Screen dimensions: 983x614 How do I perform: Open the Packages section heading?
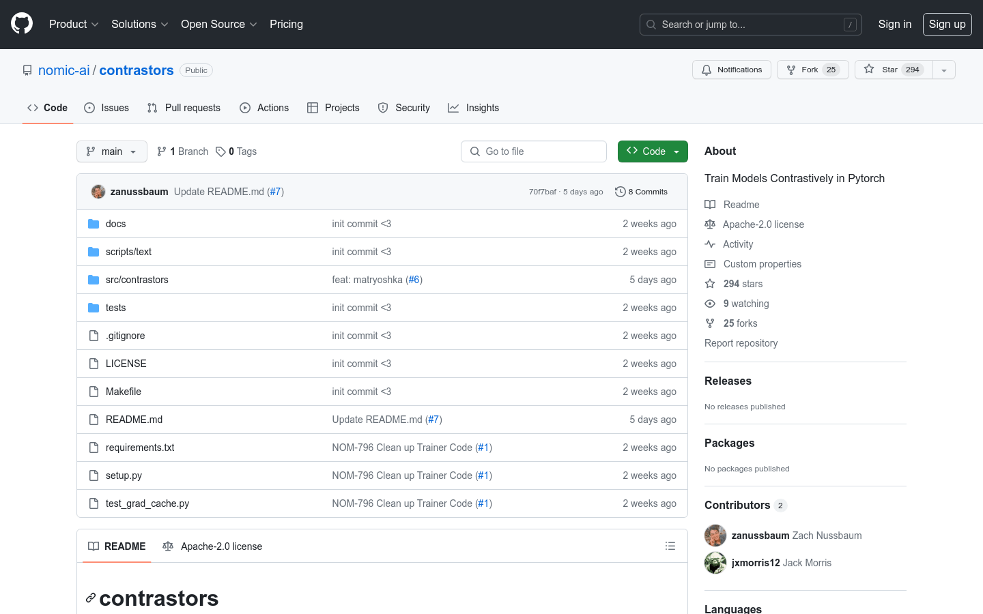tap(729, 443)
